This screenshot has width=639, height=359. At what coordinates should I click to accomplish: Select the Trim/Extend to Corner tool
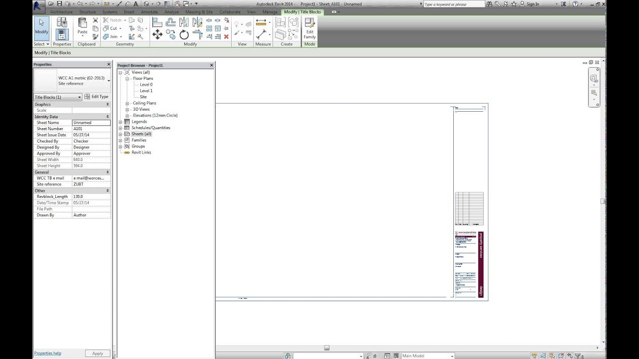click(x=197, y=34)
